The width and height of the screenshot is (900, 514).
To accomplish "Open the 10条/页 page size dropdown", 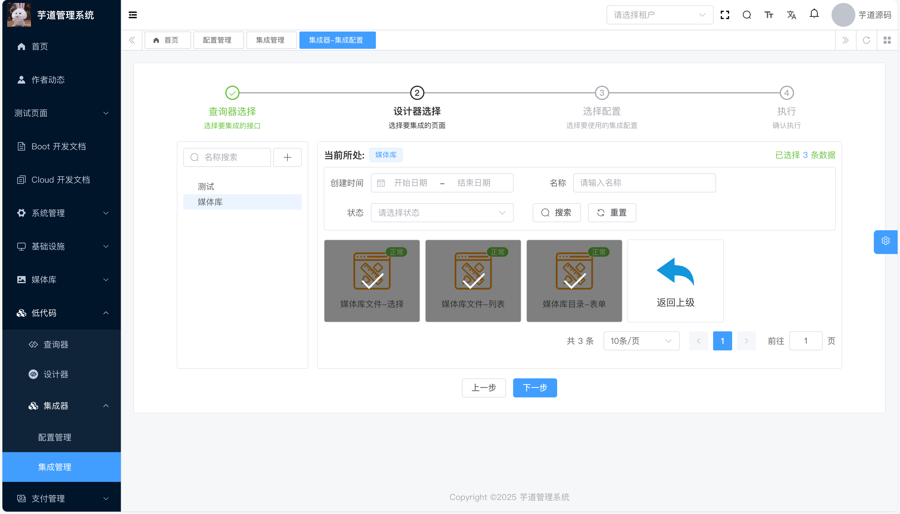I will [x=641, y=341].
